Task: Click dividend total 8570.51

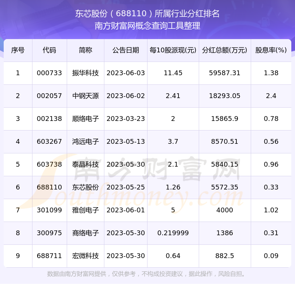Action: point(225,142)
